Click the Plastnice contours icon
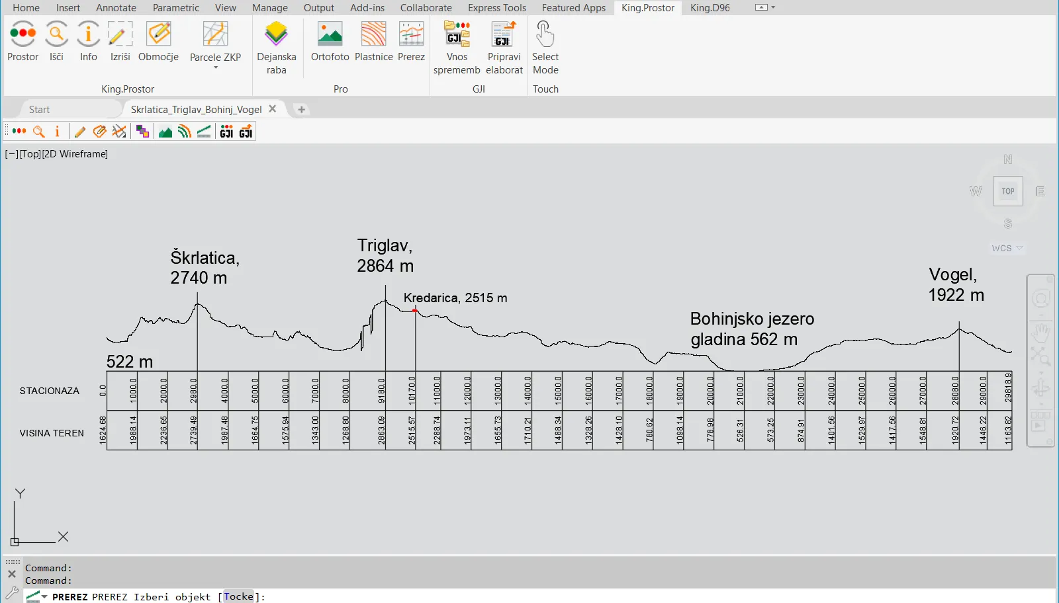 [x=373, y=41]
